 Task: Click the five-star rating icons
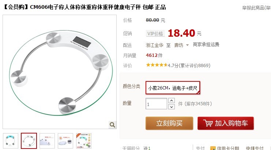[x=157, y=65]
